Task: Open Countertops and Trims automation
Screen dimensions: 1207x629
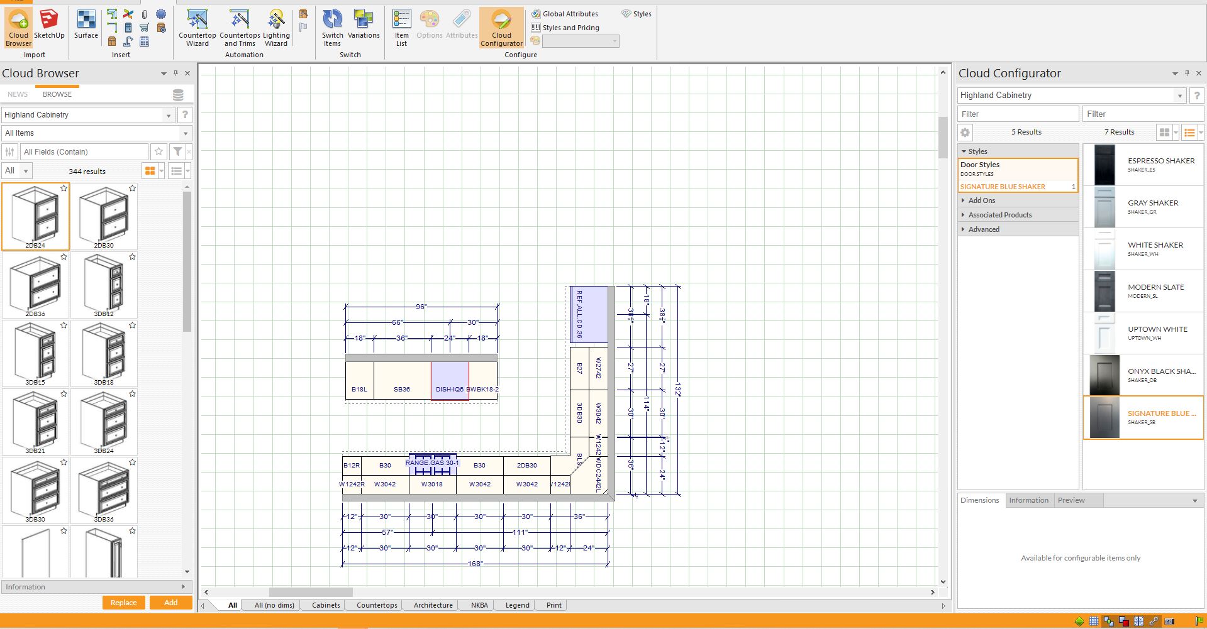Action: point(240,28)
